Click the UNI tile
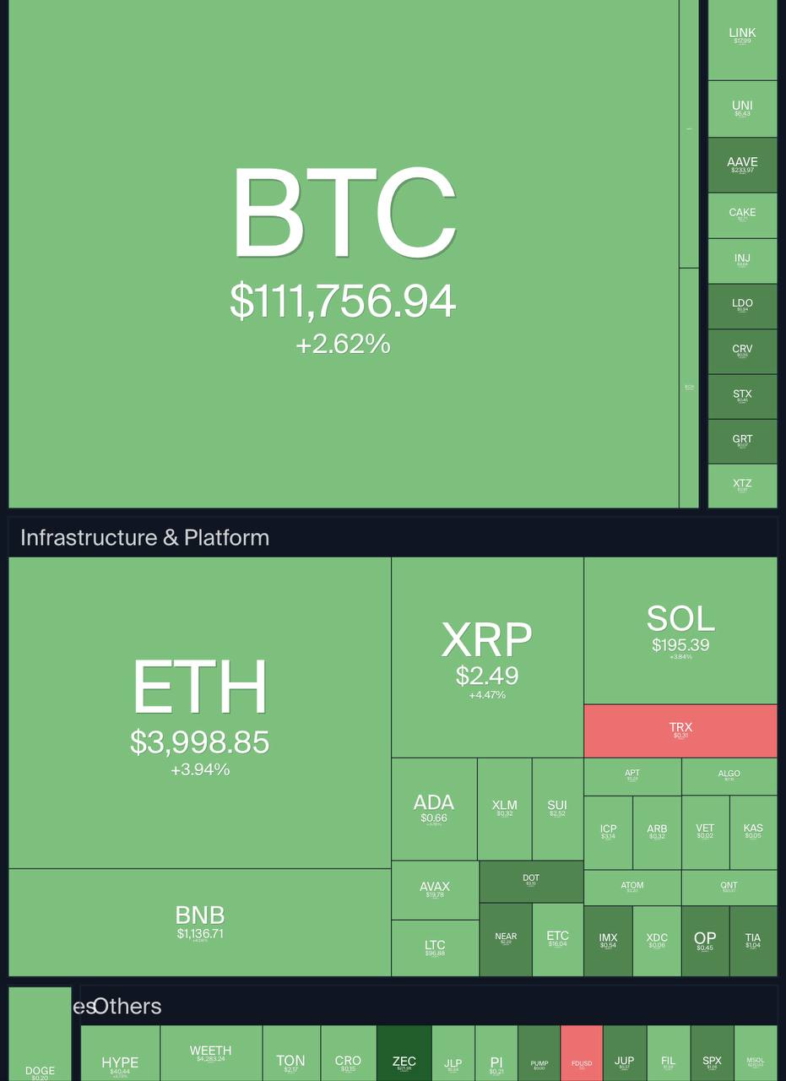This screenshot has height=1081, width=786. [x=742, y=109]
